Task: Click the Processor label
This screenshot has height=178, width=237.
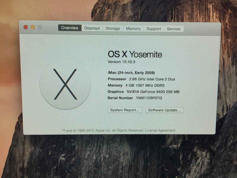Action: click(117, 79)
